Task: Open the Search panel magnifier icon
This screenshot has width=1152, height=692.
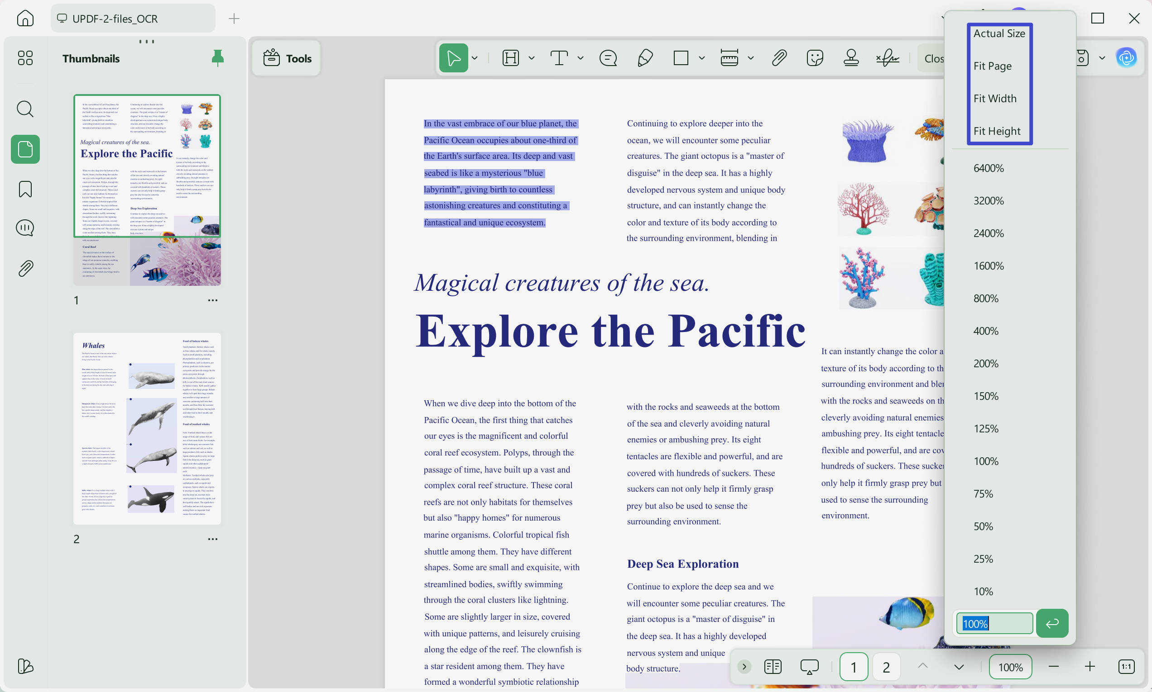Action: (x=25, y=109)
